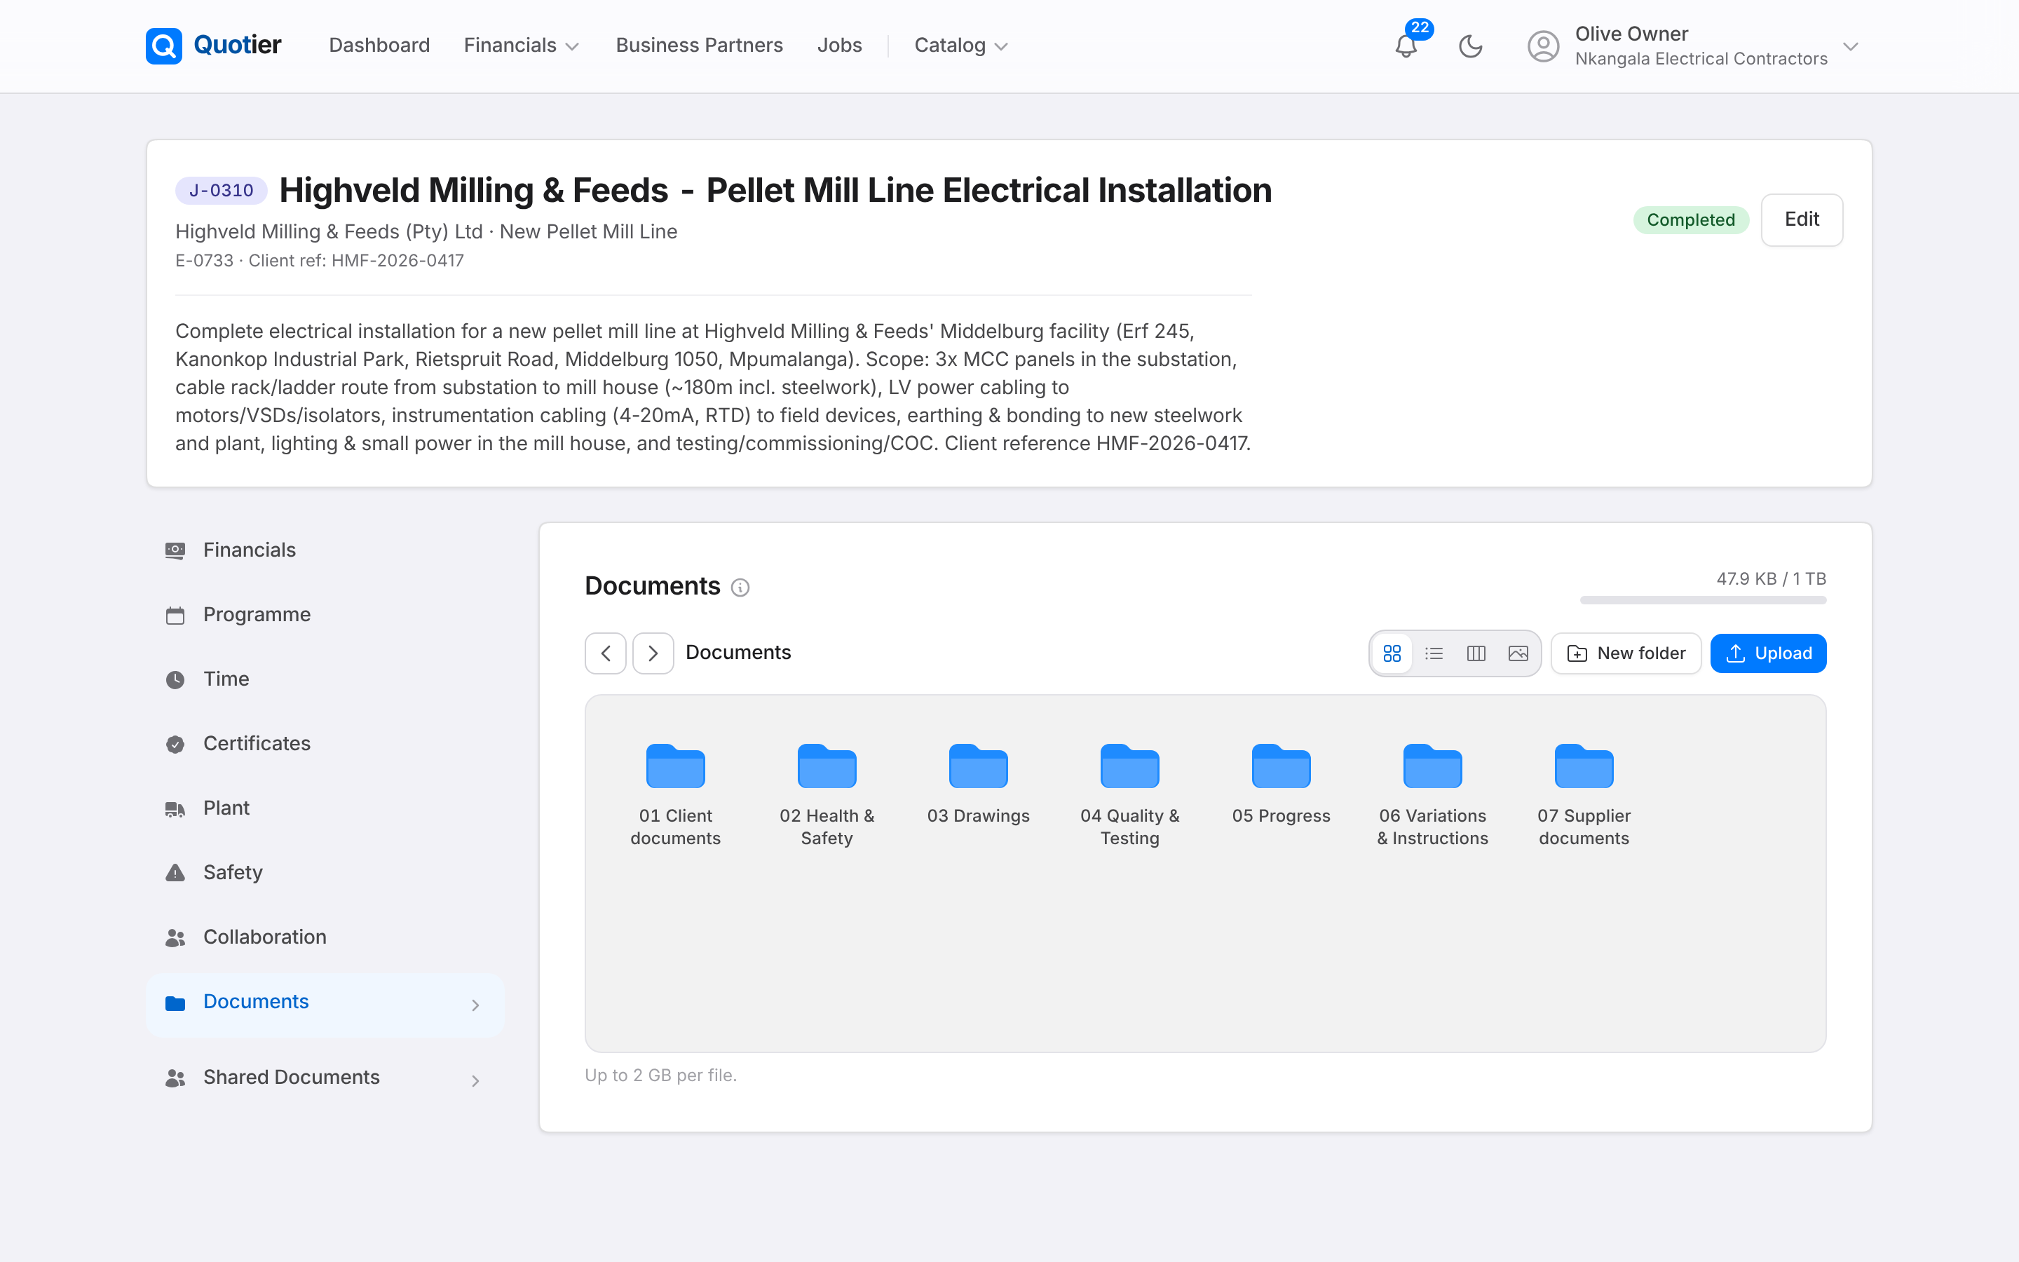Open the 07 Supplier documents folder
This screenshot has height=1262, width=2019.
tap(1584, 796)
